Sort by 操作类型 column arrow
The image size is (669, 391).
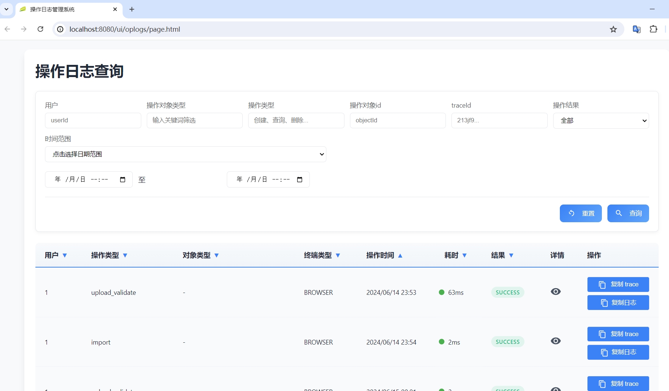pyautogui.click(x=125, y=255)
